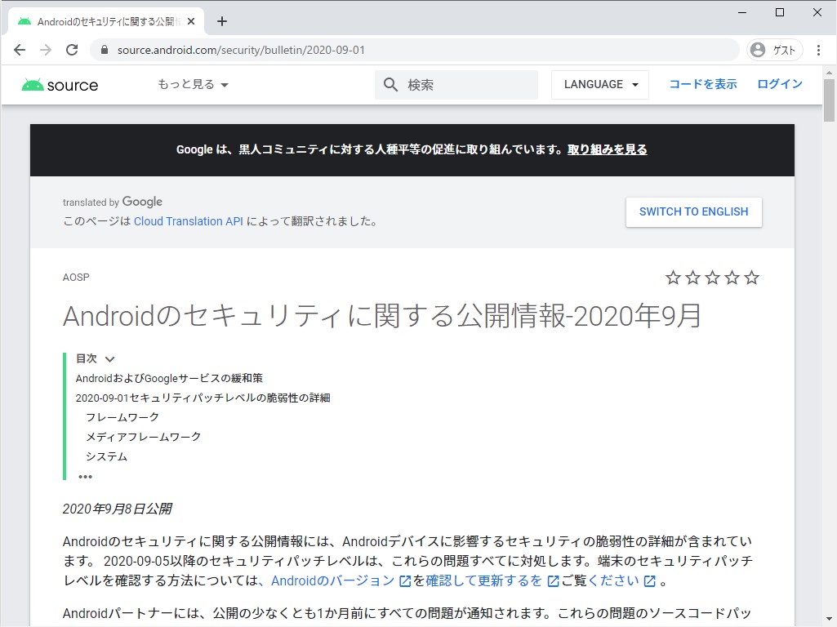Go back using the navigation arrow

[x=20, y=50]
